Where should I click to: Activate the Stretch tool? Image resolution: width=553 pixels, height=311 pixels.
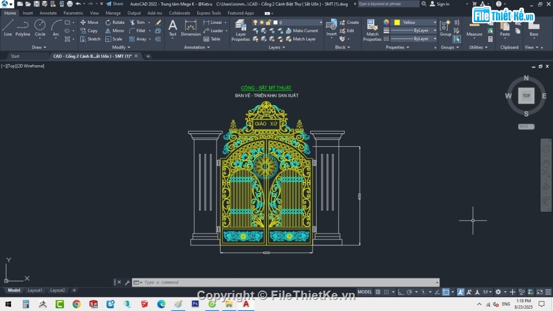tap(90, 39)
